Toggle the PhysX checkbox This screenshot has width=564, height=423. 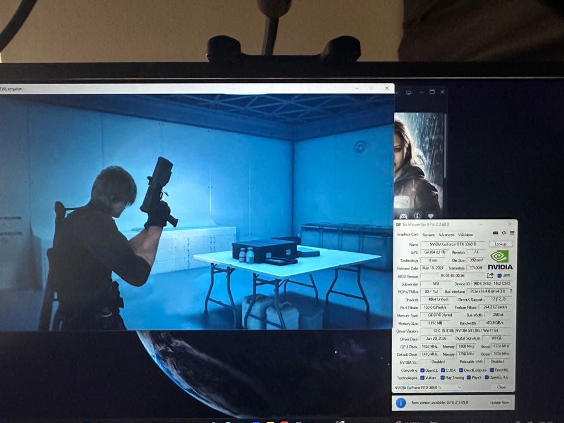[468, 378]
